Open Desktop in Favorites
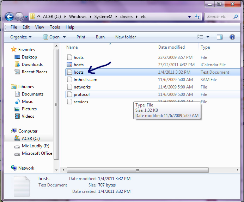Screen dimensions: 244x202 pyautogui.click(x=29, y=57)
